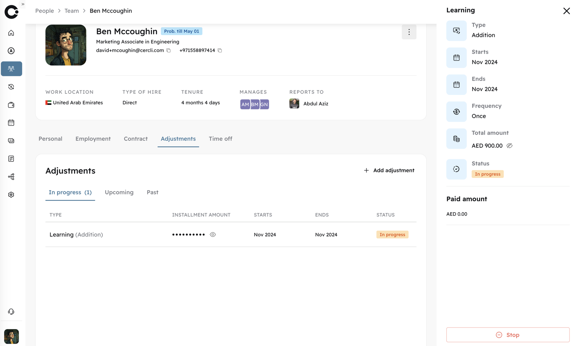578x346 pixels.
Task: Switch to the Upcoming adjustments tab
Action: (119, 192)
